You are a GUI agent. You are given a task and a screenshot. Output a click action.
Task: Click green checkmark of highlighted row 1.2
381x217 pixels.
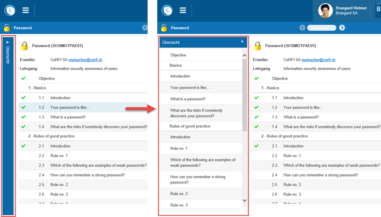[23, 107]
